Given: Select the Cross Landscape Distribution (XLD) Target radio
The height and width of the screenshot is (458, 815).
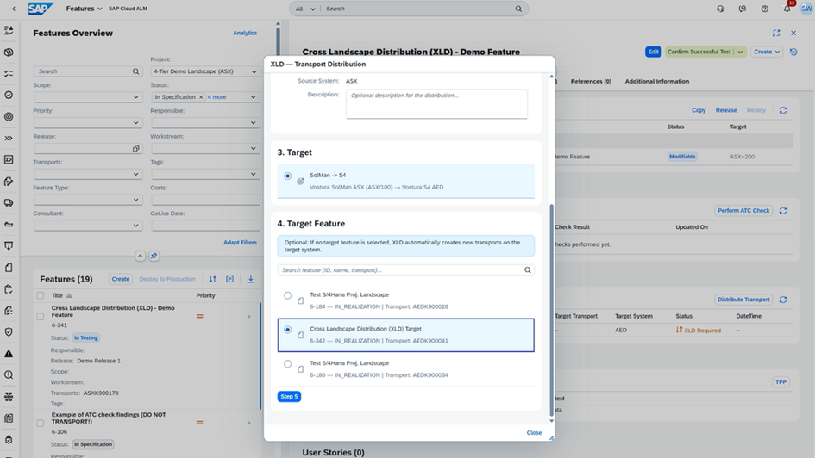Looking at the screenshot, I should tap(287, 330).
